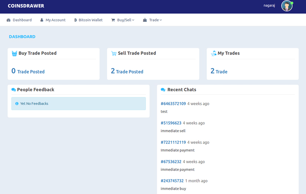Open chat #243745732

tap(172, 181)
